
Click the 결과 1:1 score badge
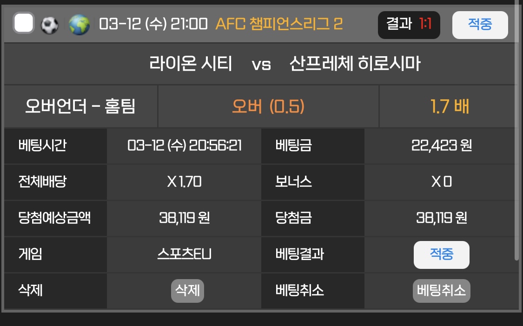tap(409, 25)
